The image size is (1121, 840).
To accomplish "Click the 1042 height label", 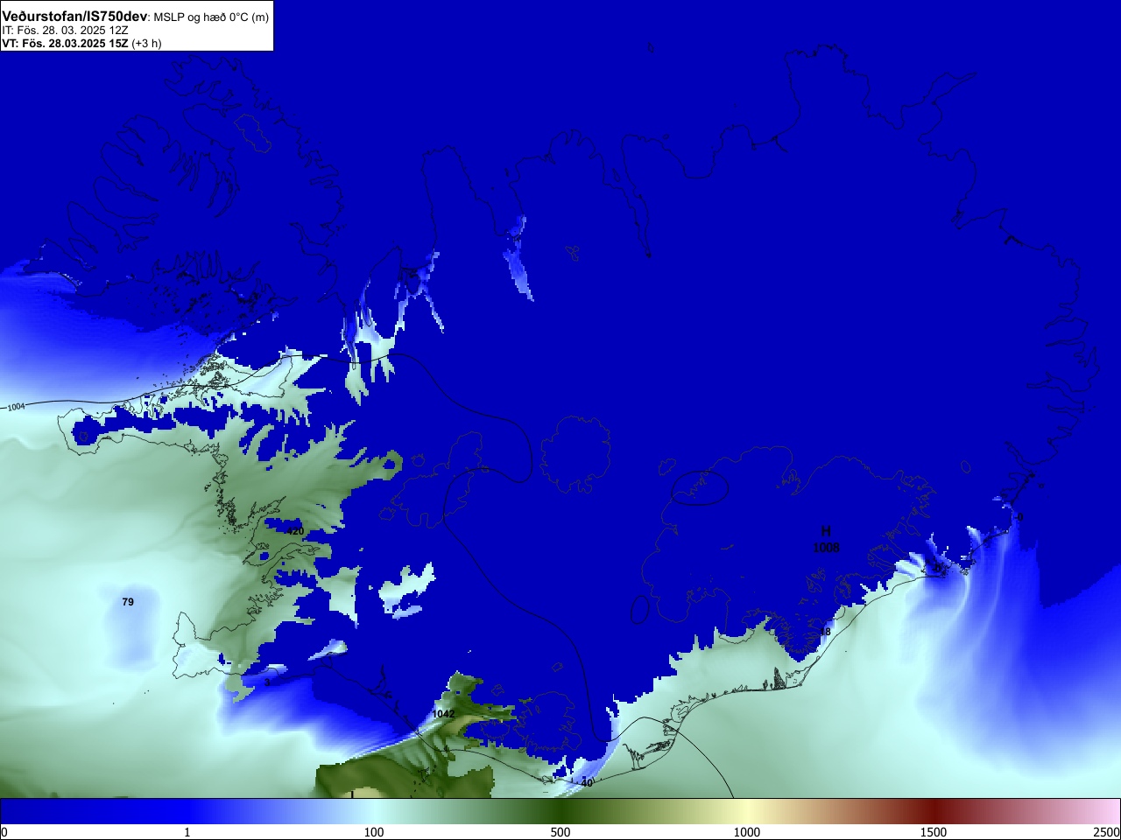I will [443, 714].
